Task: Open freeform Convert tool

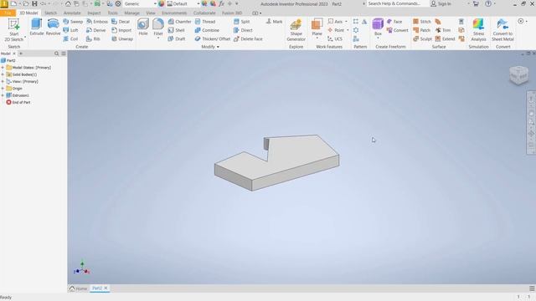Action: (x=398, y=30)
